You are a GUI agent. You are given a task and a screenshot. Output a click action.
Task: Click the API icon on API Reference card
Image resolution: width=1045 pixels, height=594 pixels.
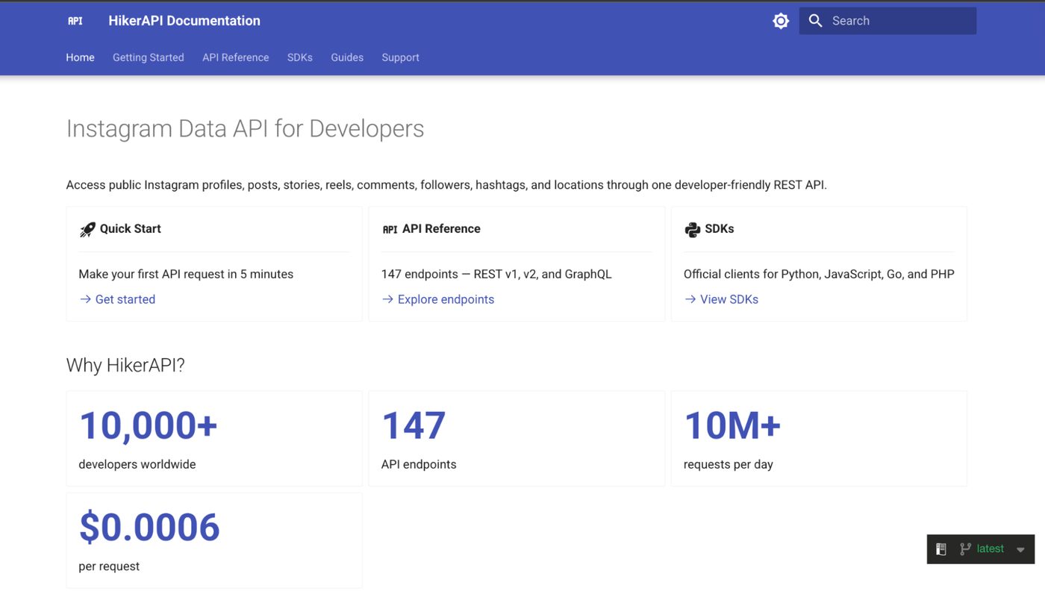pyautogui.click(x=390, y=229)
